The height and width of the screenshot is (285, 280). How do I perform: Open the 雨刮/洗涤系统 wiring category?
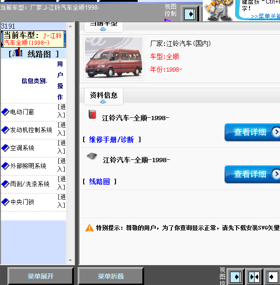30,184
